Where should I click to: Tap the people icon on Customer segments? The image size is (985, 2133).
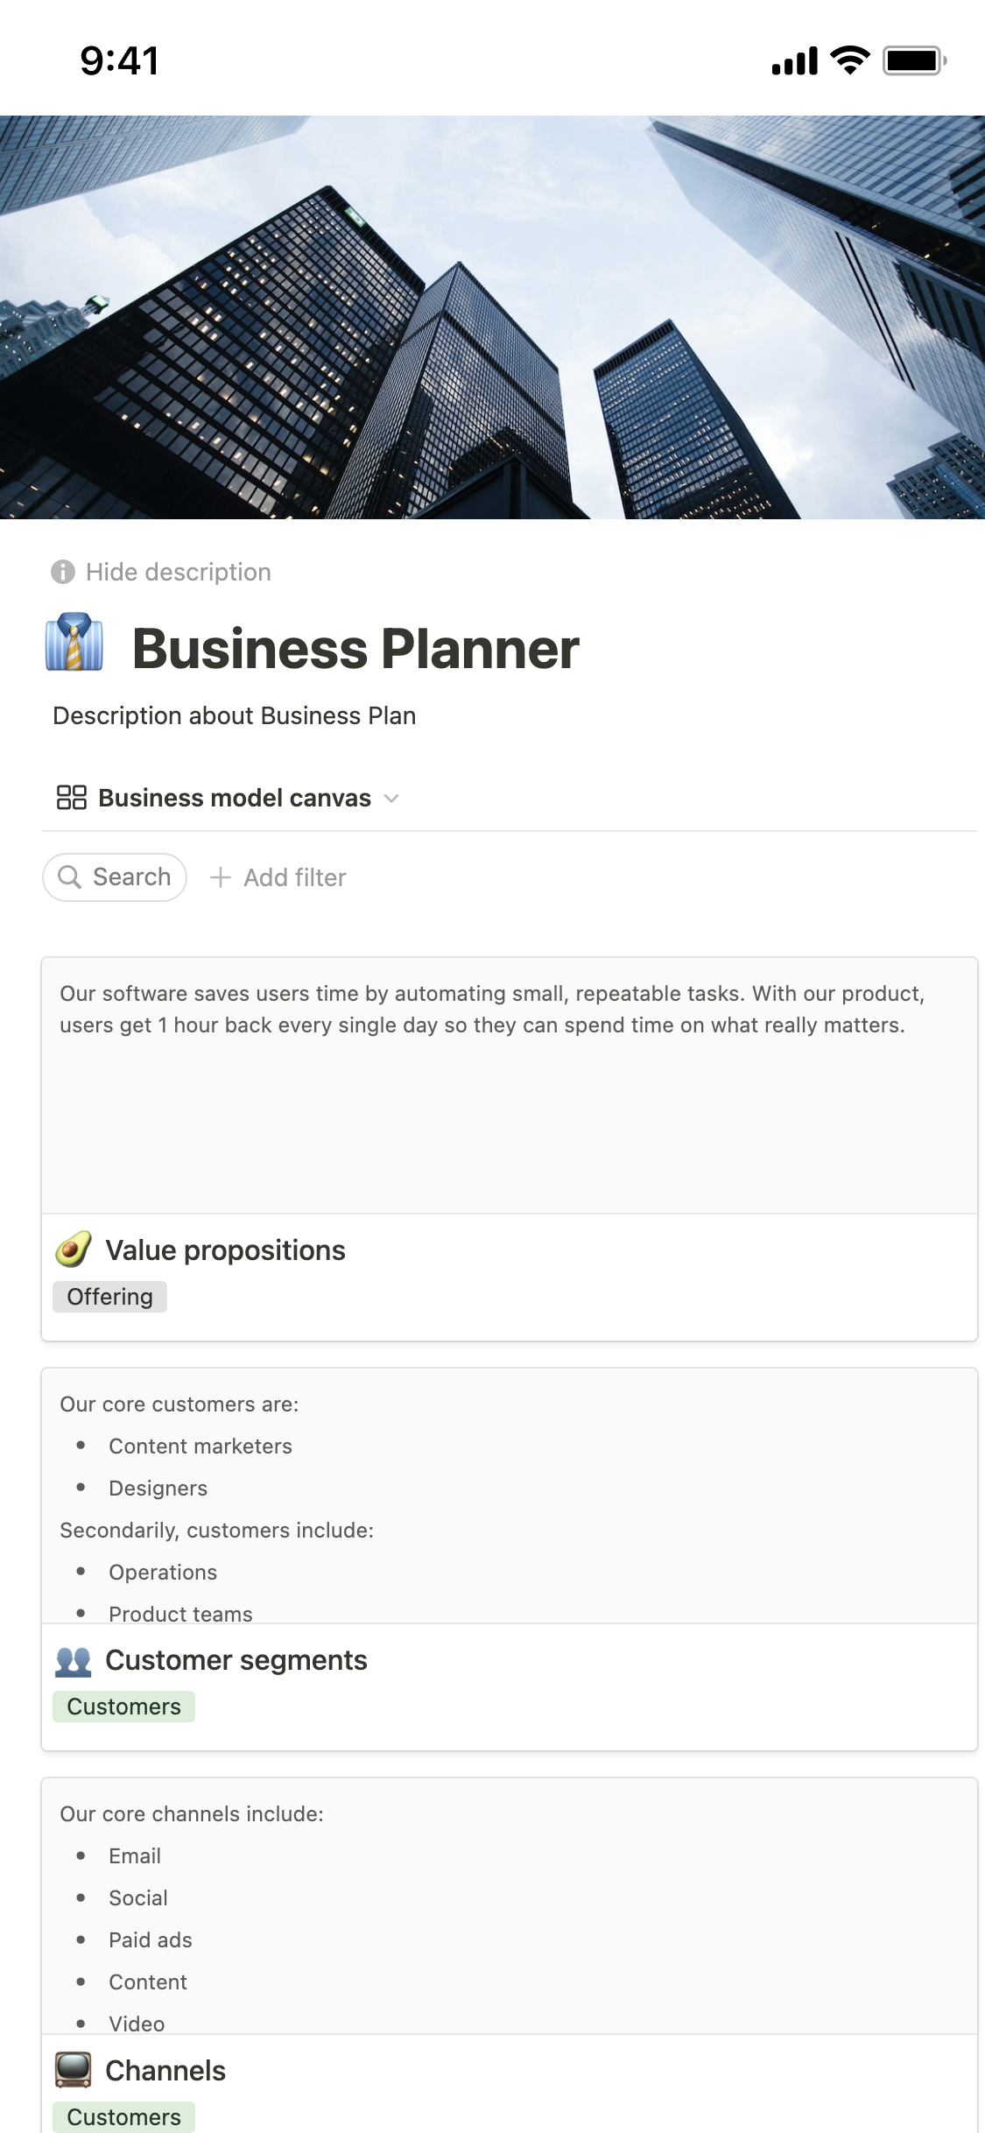(74, 1660)
